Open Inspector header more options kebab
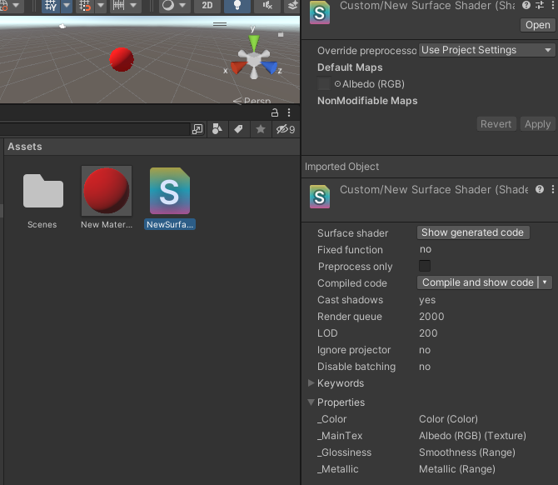This screenshot has width=558, height=485. click(x=553, y=5)
